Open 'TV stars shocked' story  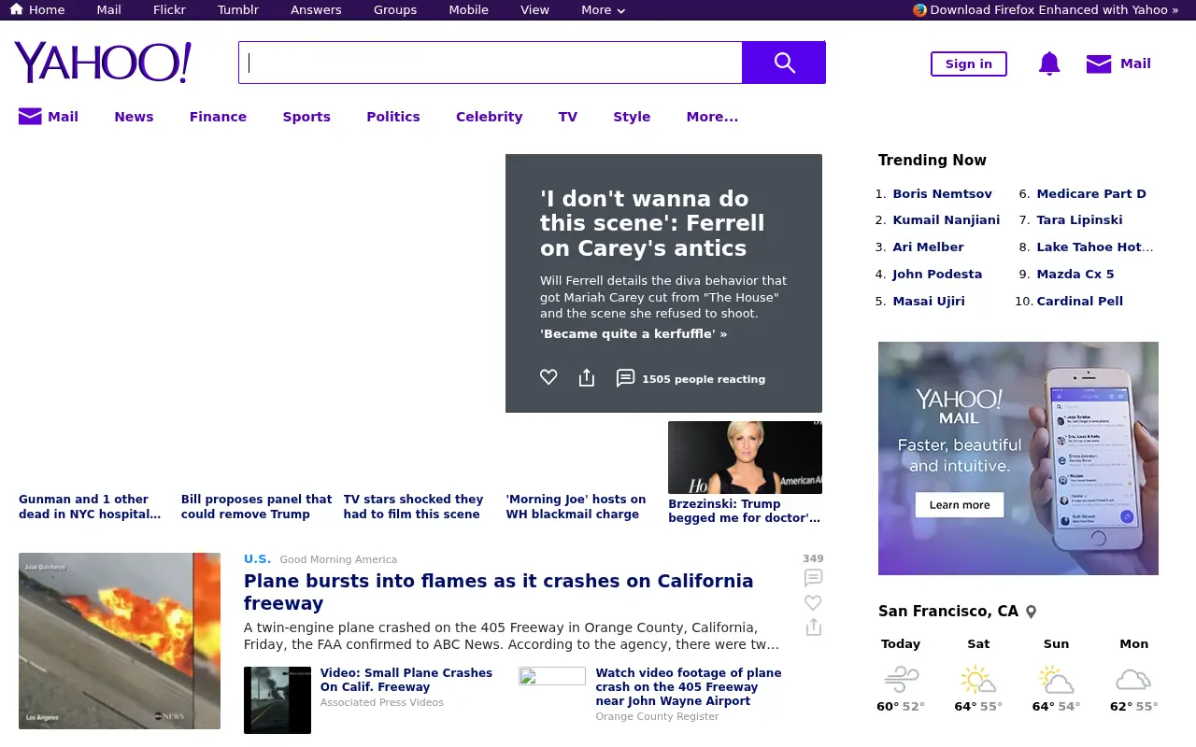click(x=413, y=507)
